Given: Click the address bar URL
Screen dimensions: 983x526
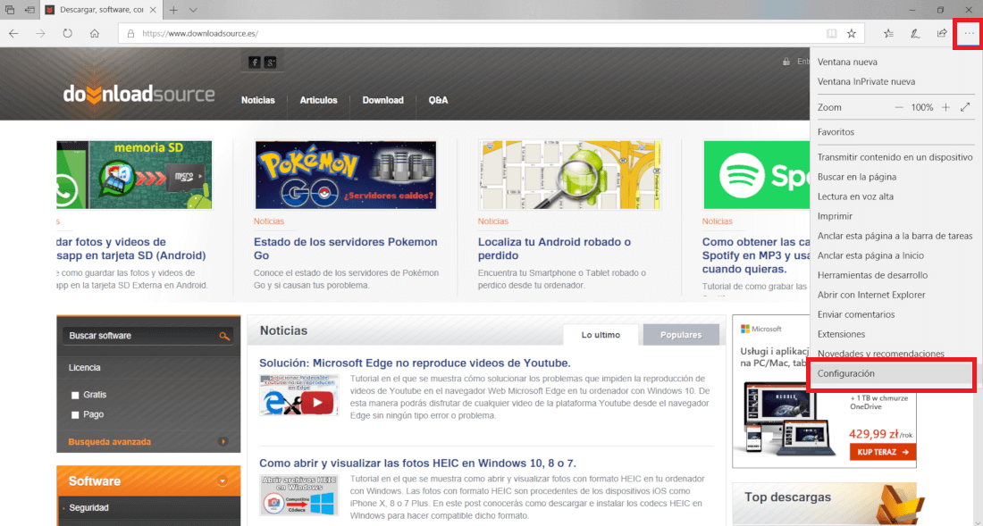Looking at the screenshot, I should tap(200, 34).
